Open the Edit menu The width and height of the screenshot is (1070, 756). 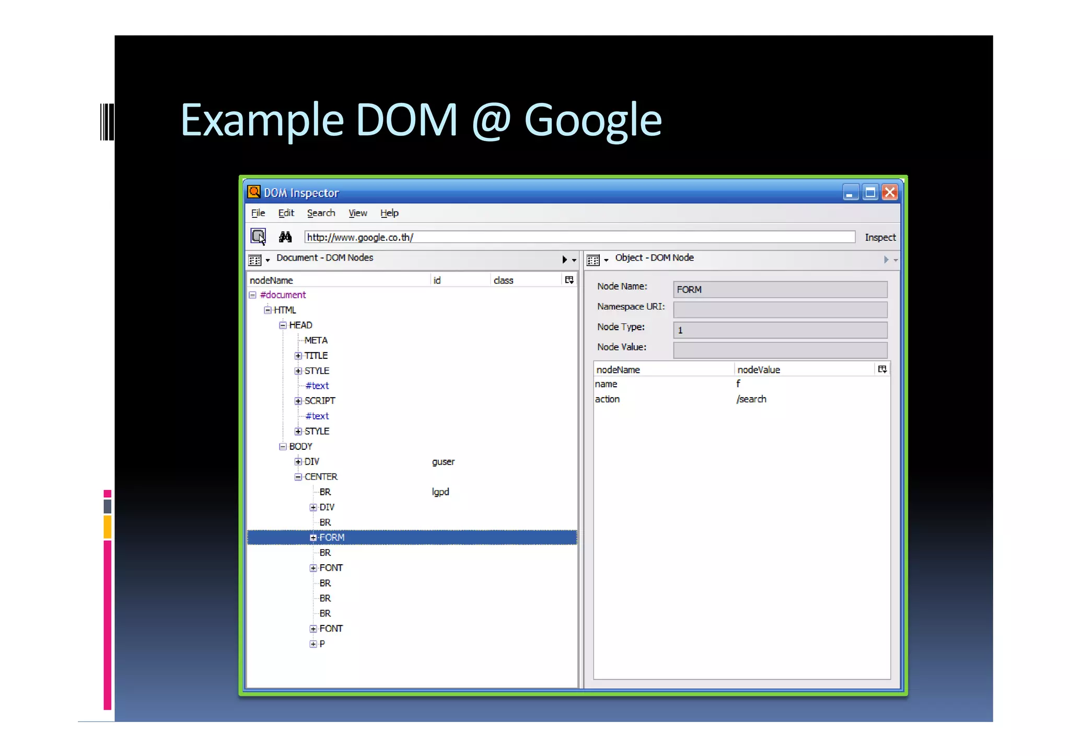point(286,213)
